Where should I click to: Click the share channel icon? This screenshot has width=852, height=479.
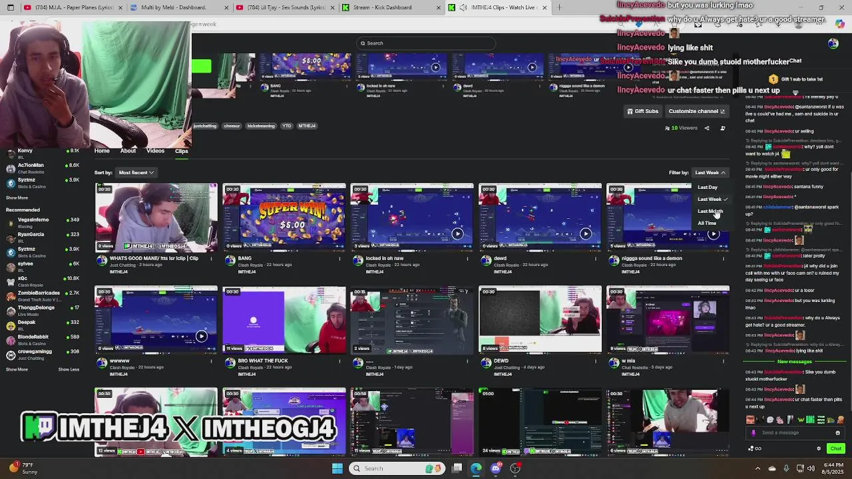[707, 128]
